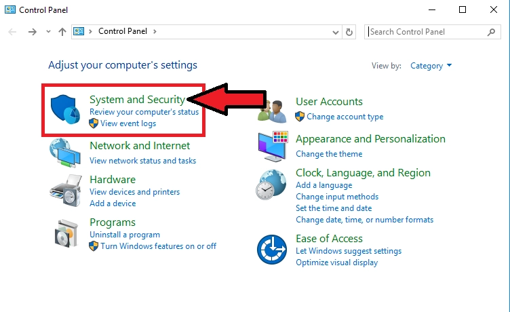Open View devices and printers link
The width and height of the screenshot is (510, 312).
coord(134,192)
